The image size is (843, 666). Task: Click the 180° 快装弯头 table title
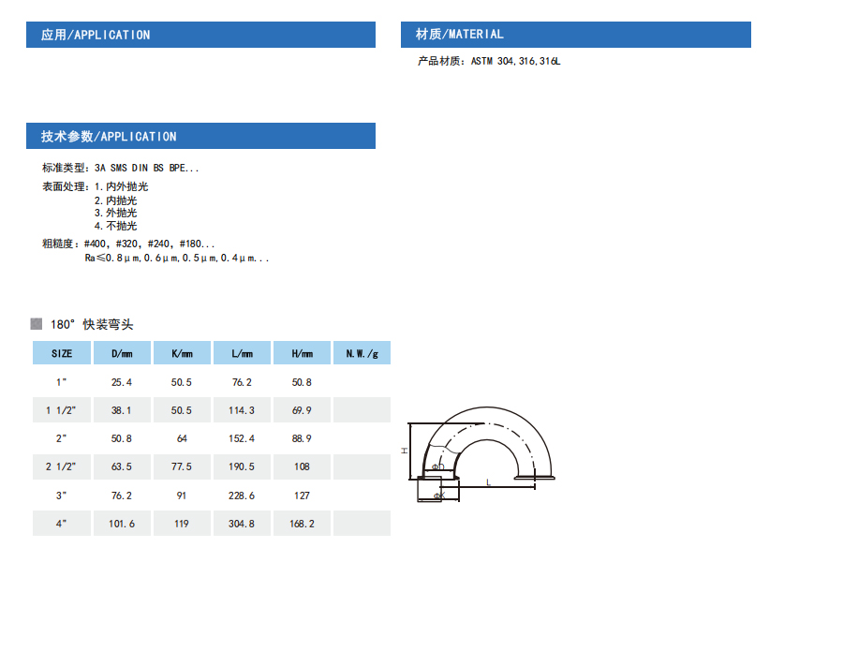click(92, 324)
